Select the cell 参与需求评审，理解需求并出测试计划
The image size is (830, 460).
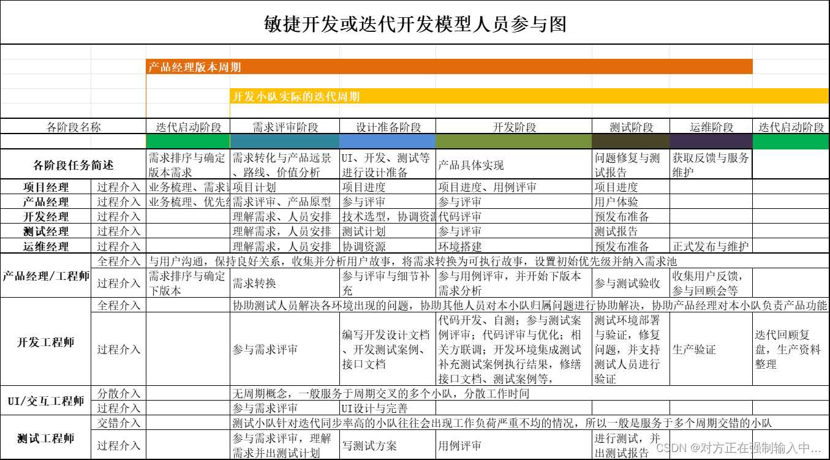285,445
